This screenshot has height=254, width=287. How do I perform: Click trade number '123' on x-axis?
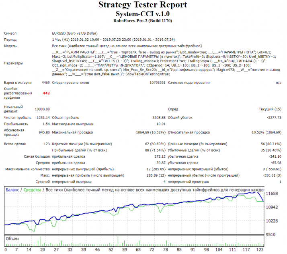260,250
